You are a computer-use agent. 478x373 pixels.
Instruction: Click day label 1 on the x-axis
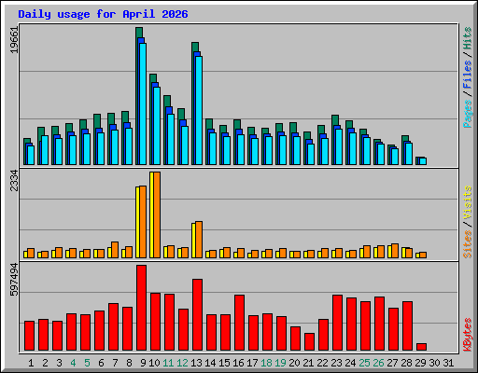click(x=31, y=363)
